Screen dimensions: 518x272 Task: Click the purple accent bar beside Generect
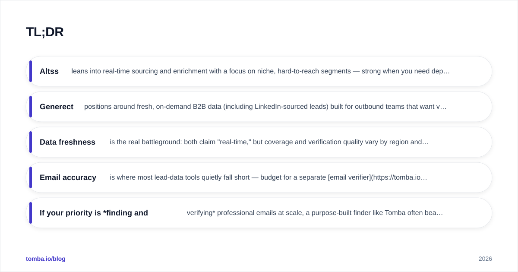31,107
